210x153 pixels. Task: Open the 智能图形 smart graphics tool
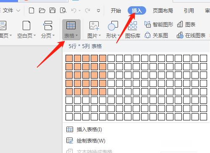coord(159,25)
